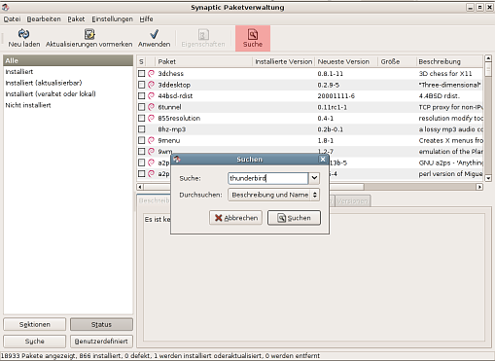Open the Durchsuchen Beschreibung und Name combo box

[x=273, y=195]
